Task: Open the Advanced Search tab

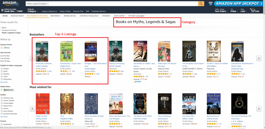Action: pos(17,16)
